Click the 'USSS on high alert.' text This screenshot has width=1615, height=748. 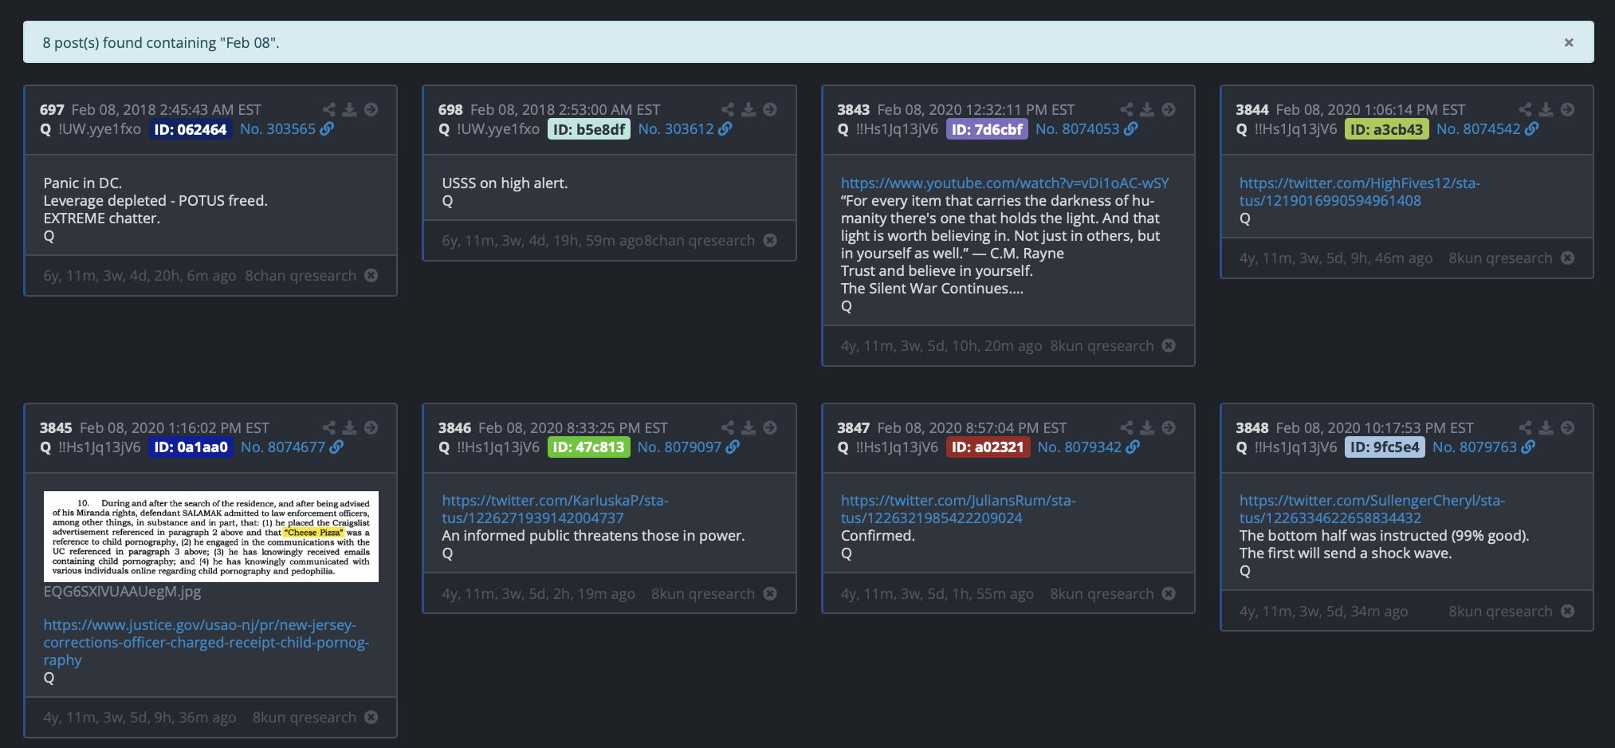pos(505,183)
